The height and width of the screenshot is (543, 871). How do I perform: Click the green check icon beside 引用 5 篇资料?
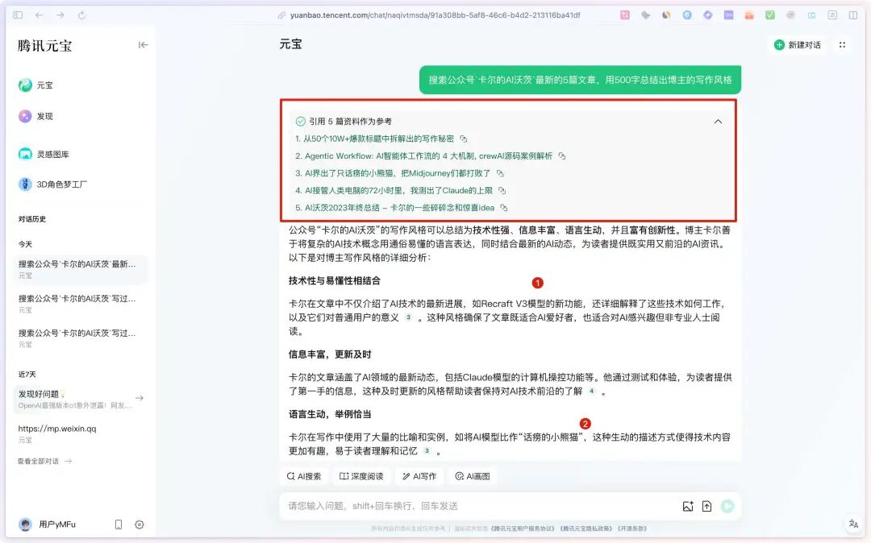(301, 122)
